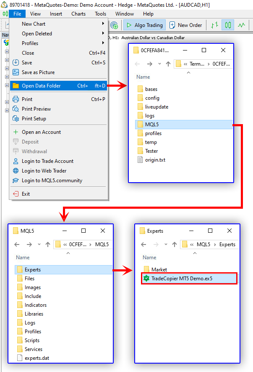Click back arrow in MQL5 window

pos(17,244)
